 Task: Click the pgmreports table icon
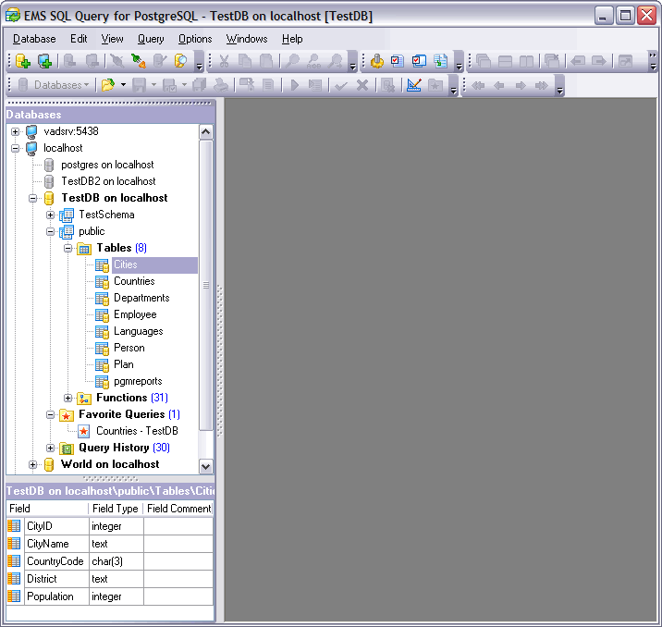pyautogui.click(x=102, y=382)
